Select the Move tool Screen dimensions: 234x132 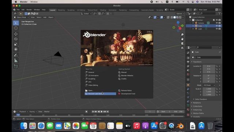(x=16, y=34)
